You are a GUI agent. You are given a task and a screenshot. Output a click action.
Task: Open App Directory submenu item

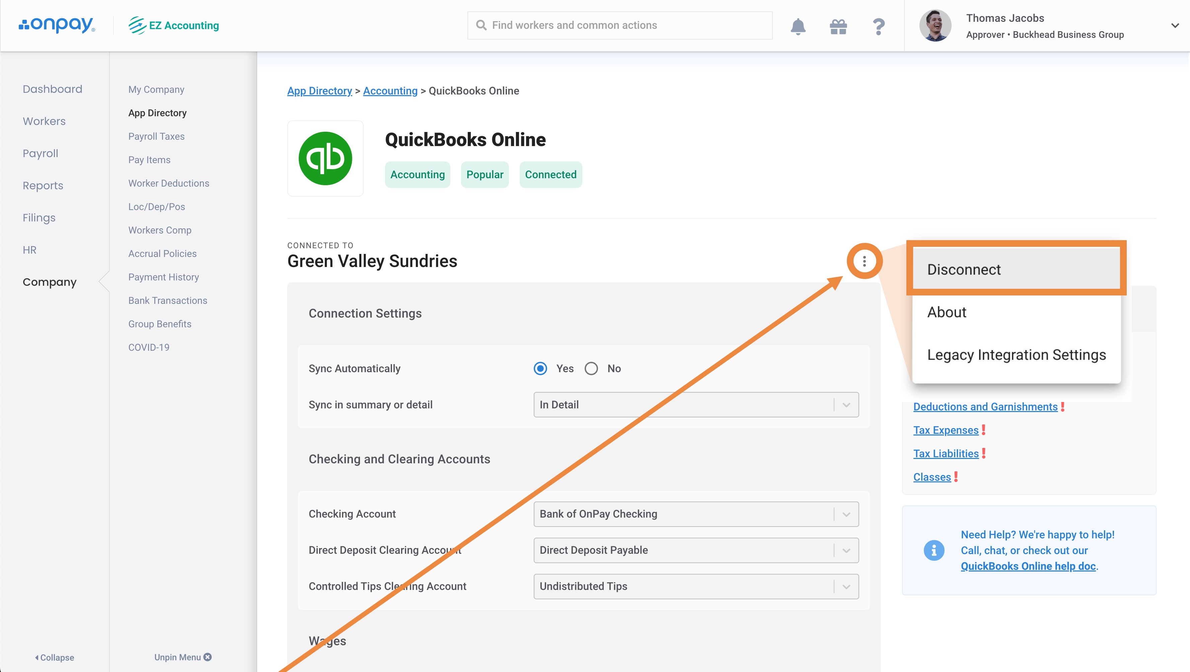(157, 113)
